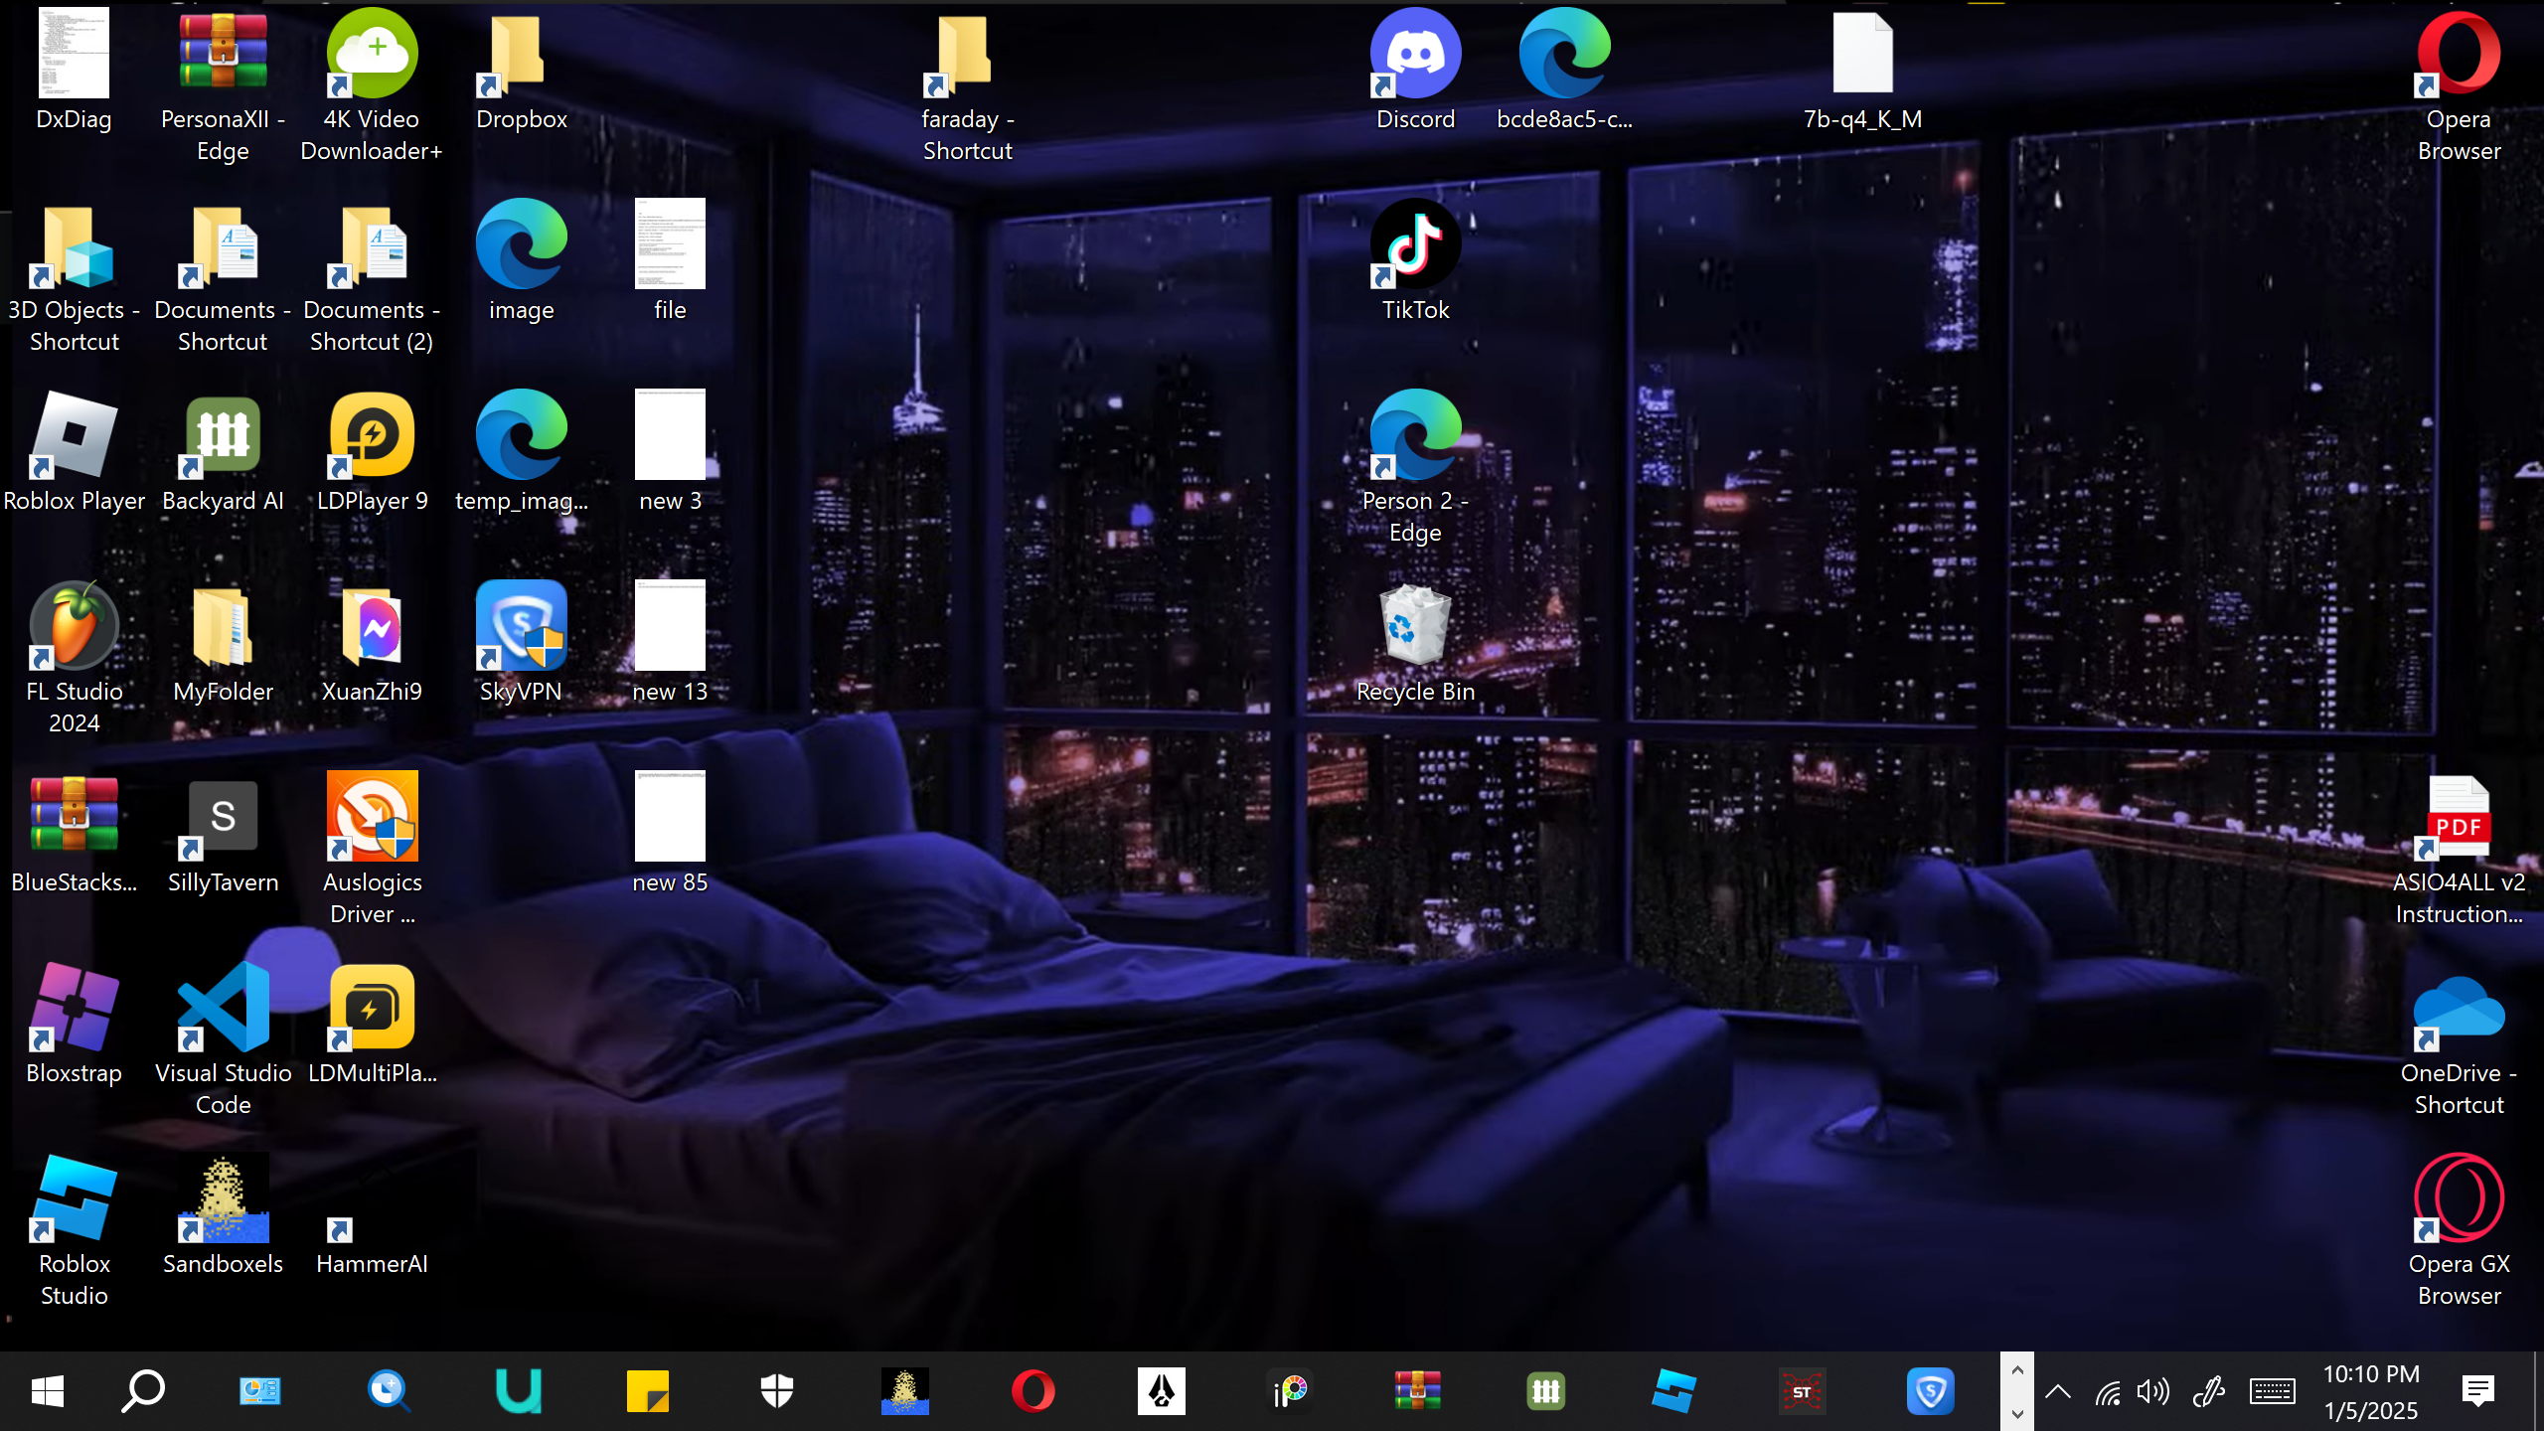Image resolution: width=2544 pixels, height=1431 pixels.
Task: Open the Discord desktop shortcut
Action: pos(1415,55)
